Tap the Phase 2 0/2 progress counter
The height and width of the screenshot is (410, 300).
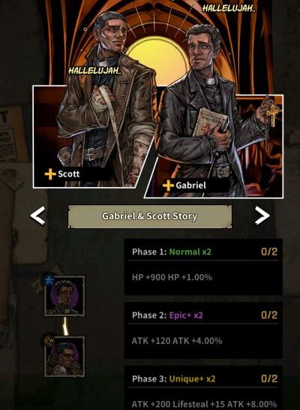pyautogui.click(x=269, y=315)
